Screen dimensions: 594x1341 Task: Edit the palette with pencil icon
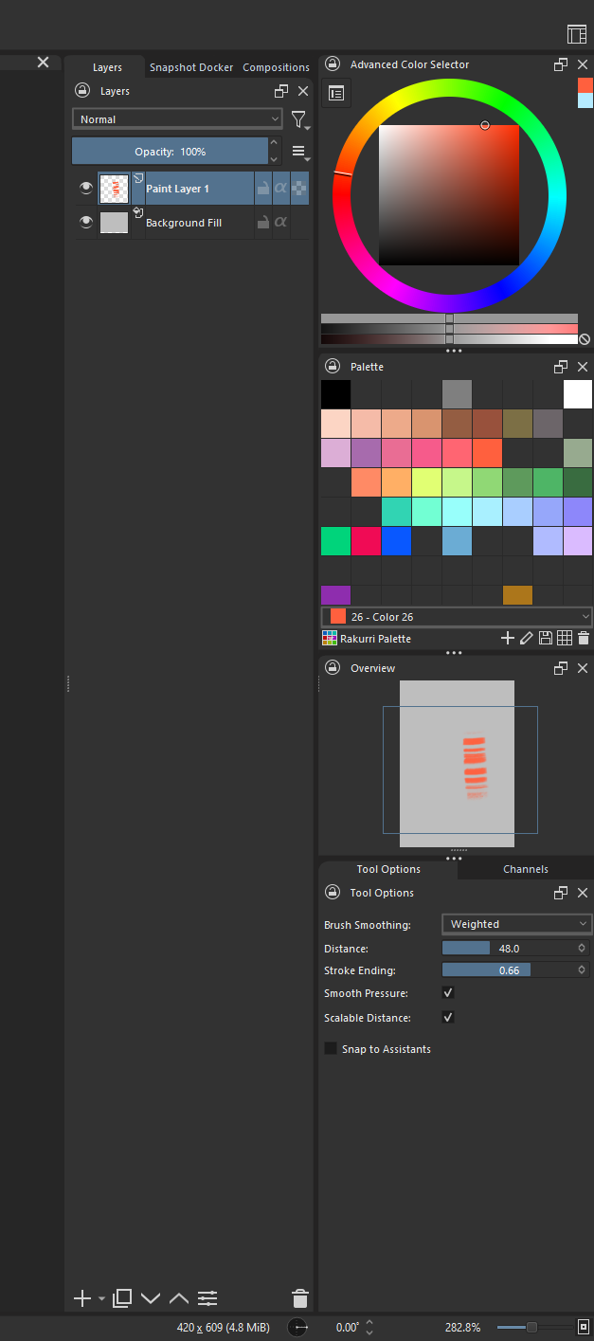click(527, 639)
